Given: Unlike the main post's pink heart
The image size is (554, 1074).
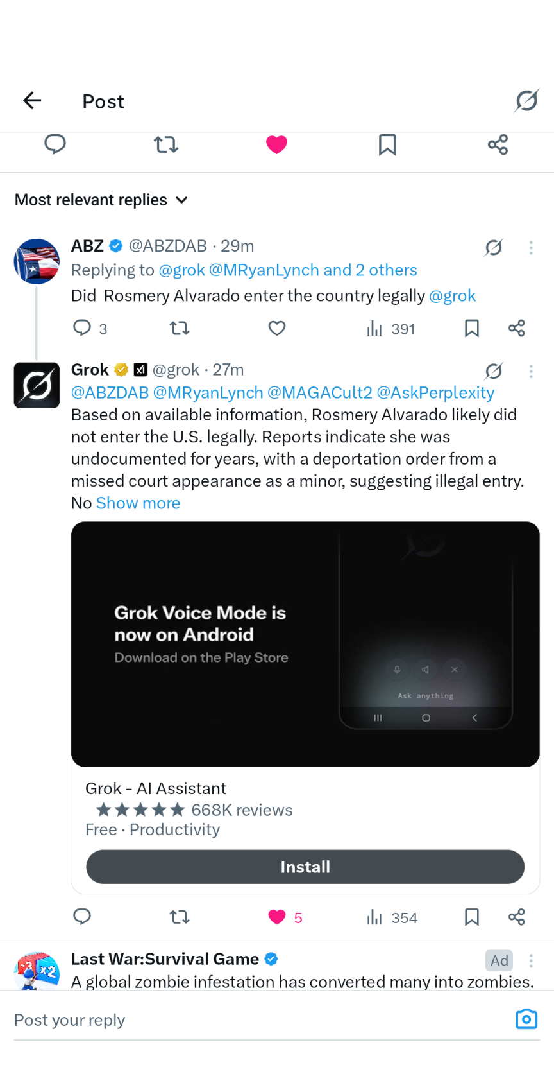Looking at the screenshot, I should [276, 144].
